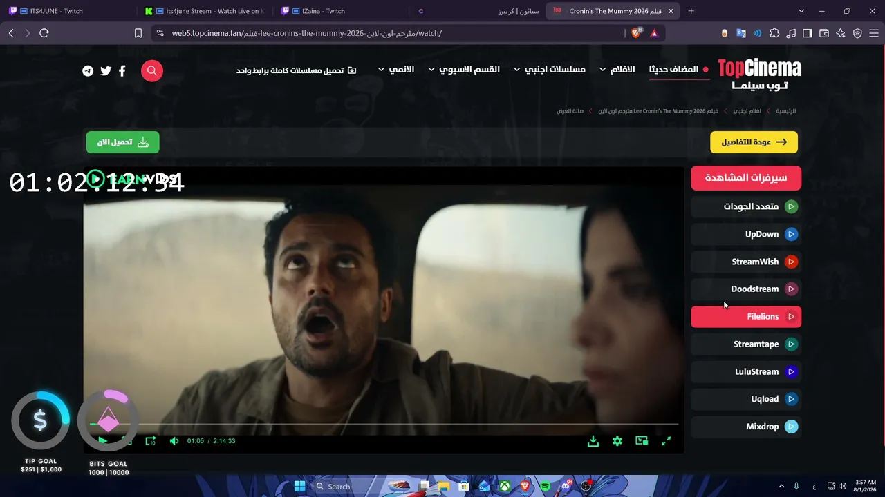The image size is (885, 497).
Task: Select the Filelions server
Action: click(x=746, y=317)
